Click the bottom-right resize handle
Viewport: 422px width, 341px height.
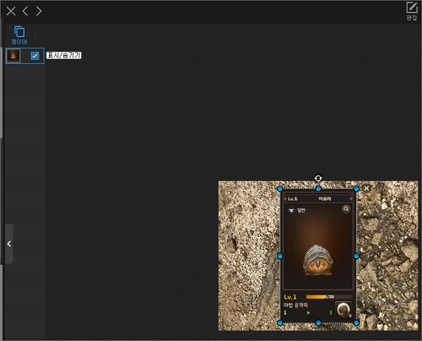[x=357, y=323]
